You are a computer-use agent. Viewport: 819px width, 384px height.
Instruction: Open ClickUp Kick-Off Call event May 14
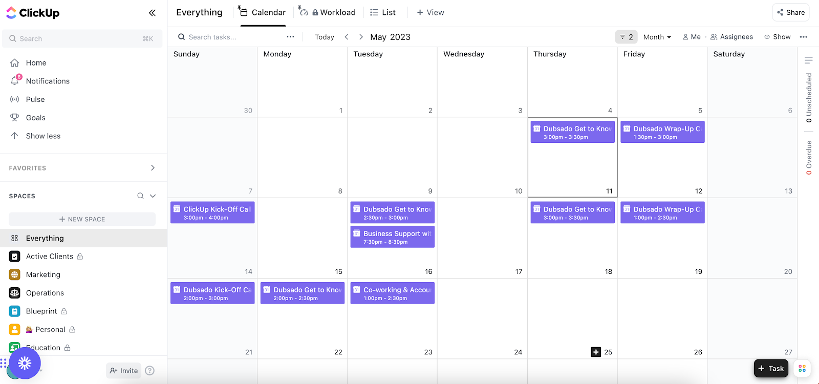click(212, 212)
